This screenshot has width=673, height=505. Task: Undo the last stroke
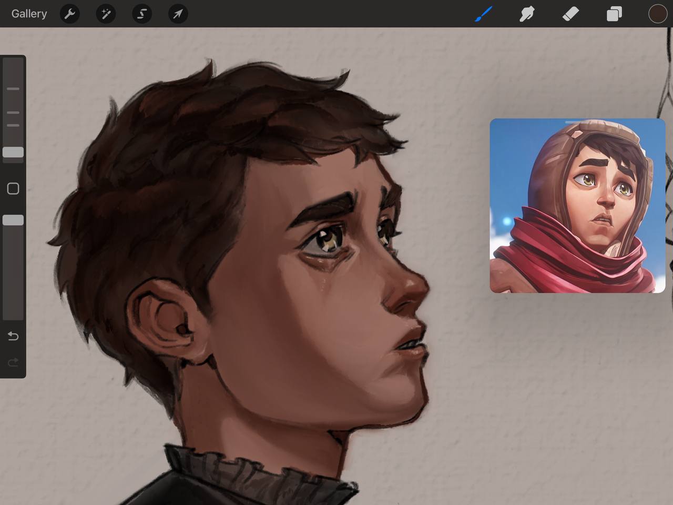tap(13, 336)
